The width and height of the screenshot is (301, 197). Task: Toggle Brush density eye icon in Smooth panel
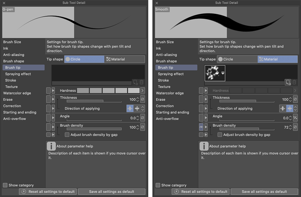(x=201, y=127)
